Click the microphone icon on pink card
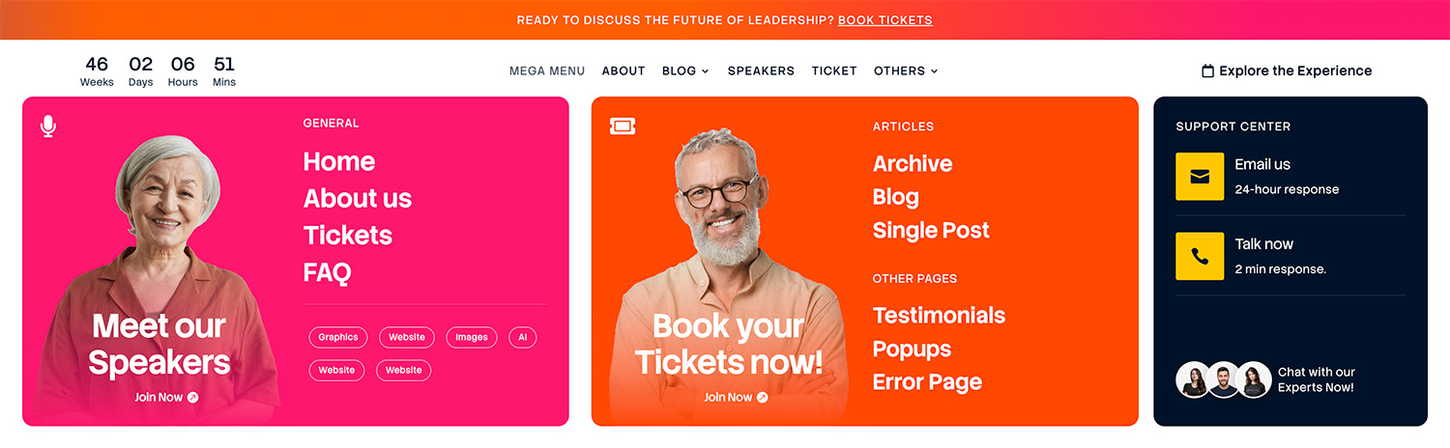This screenshot has height=448, width=1450. [x=48, y=126]
